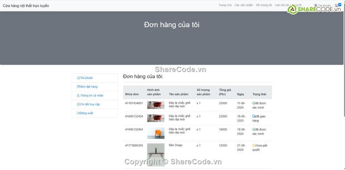The height and width of the screenshot is (170, 345).
Task: Open the shopping cart icon
Action: pyautogui.click(x=337, y=5)
